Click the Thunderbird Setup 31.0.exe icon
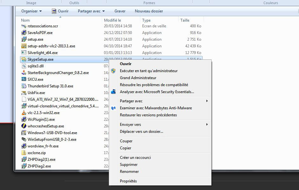 [24, 86]
